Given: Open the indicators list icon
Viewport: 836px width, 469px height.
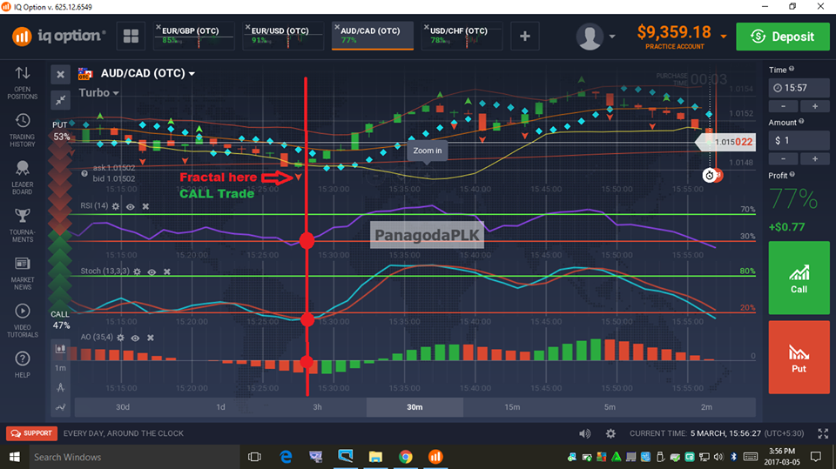Looking at the screenshot, I should 60,407.
